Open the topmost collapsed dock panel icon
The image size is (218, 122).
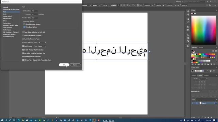(188, 11)
